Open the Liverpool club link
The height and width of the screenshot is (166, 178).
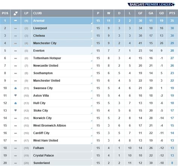pyautogui.click(x=40, y=28)
